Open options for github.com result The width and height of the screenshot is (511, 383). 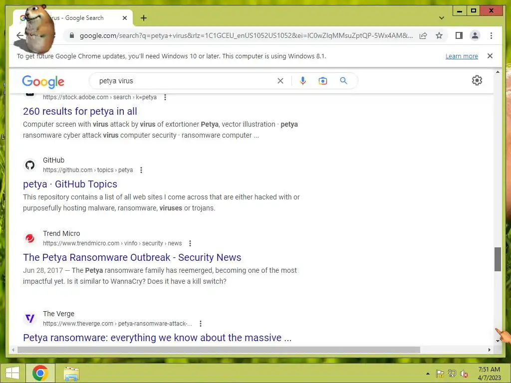[141, 170]
